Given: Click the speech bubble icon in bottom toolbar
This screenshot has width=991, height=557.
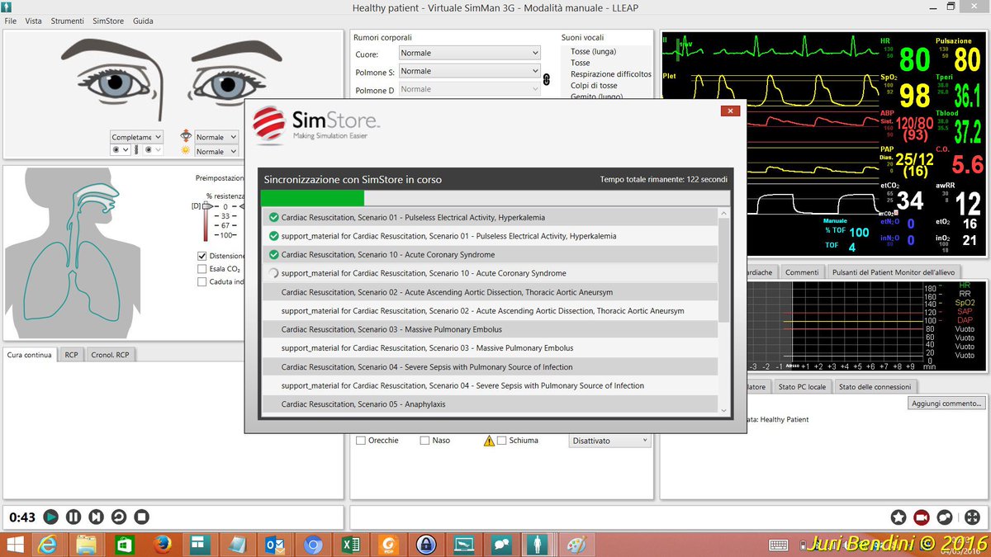Looking at the screenshot, I should tap(946, 517).
